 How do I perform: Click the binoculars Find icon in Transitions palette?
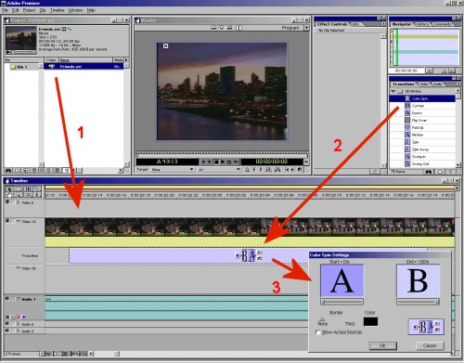429,172
